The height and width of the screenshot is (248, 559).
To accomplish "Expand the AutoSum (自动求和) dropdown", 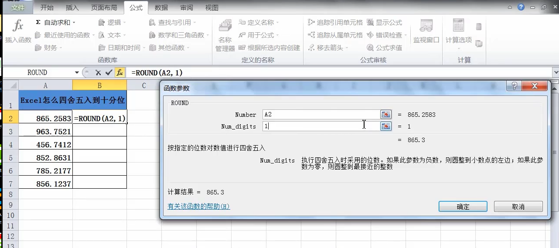I will pos(74,23).
